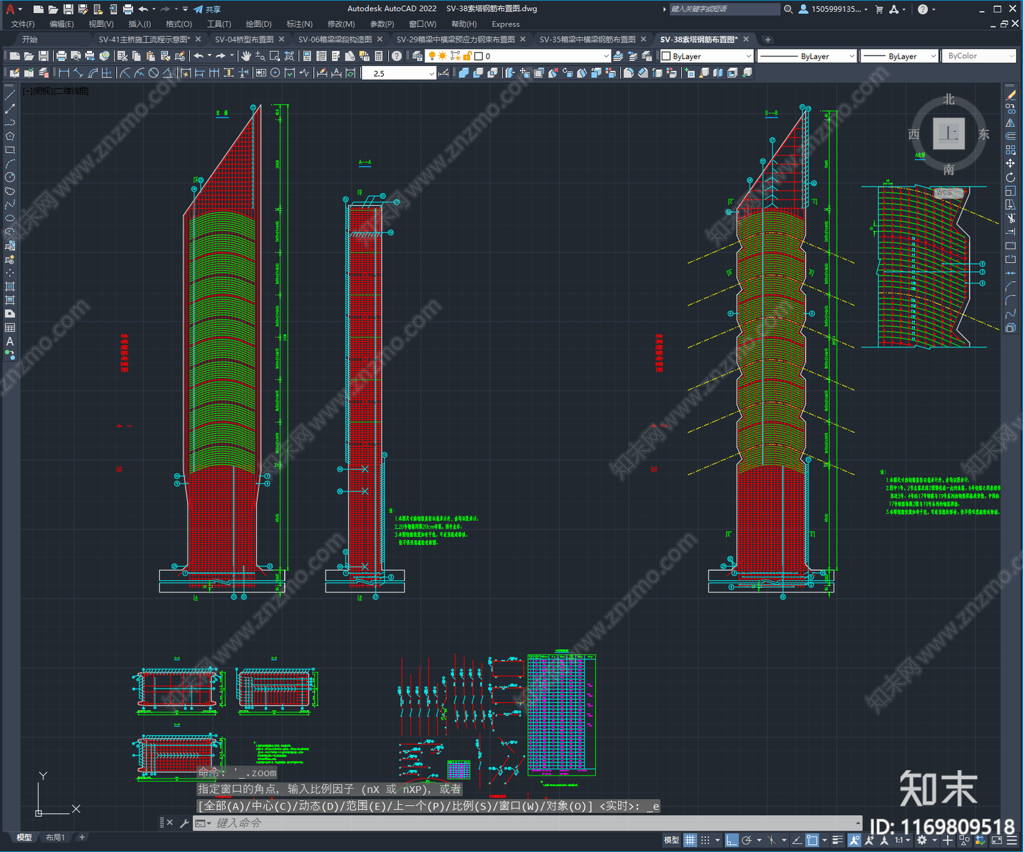Choose the Multiline Text A tool
The width and height of the screenshot is (1023, 852).
click(x=10, y=341)
